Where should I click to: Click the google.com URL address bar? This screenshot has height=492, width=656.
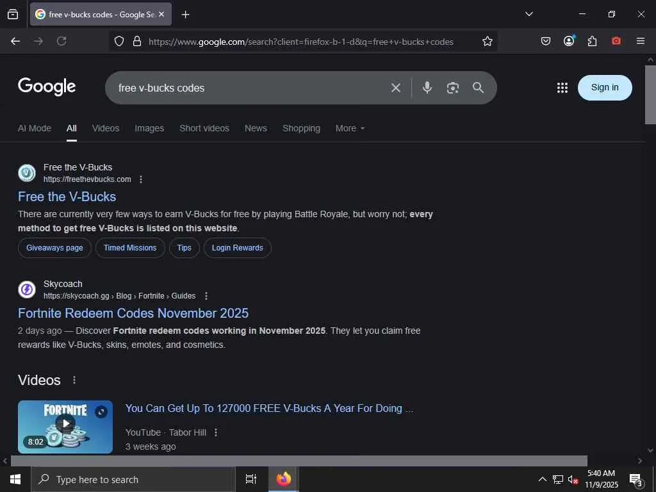(x=301, y=42)
